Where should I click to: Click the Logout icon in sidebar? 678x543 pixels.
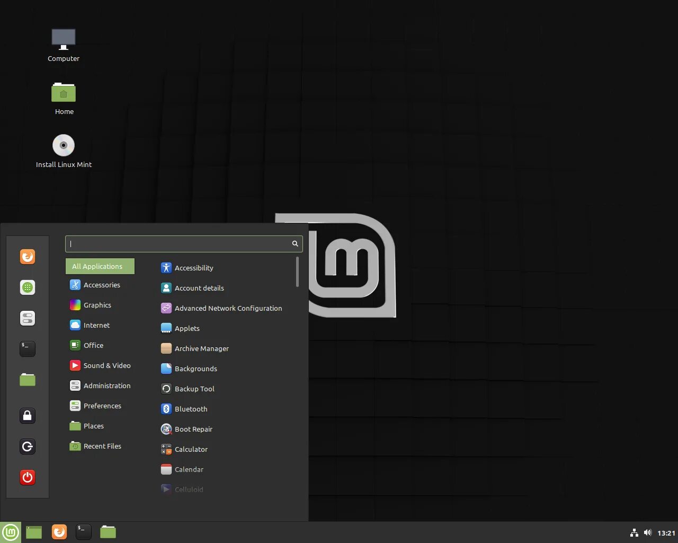coord(28,446)
